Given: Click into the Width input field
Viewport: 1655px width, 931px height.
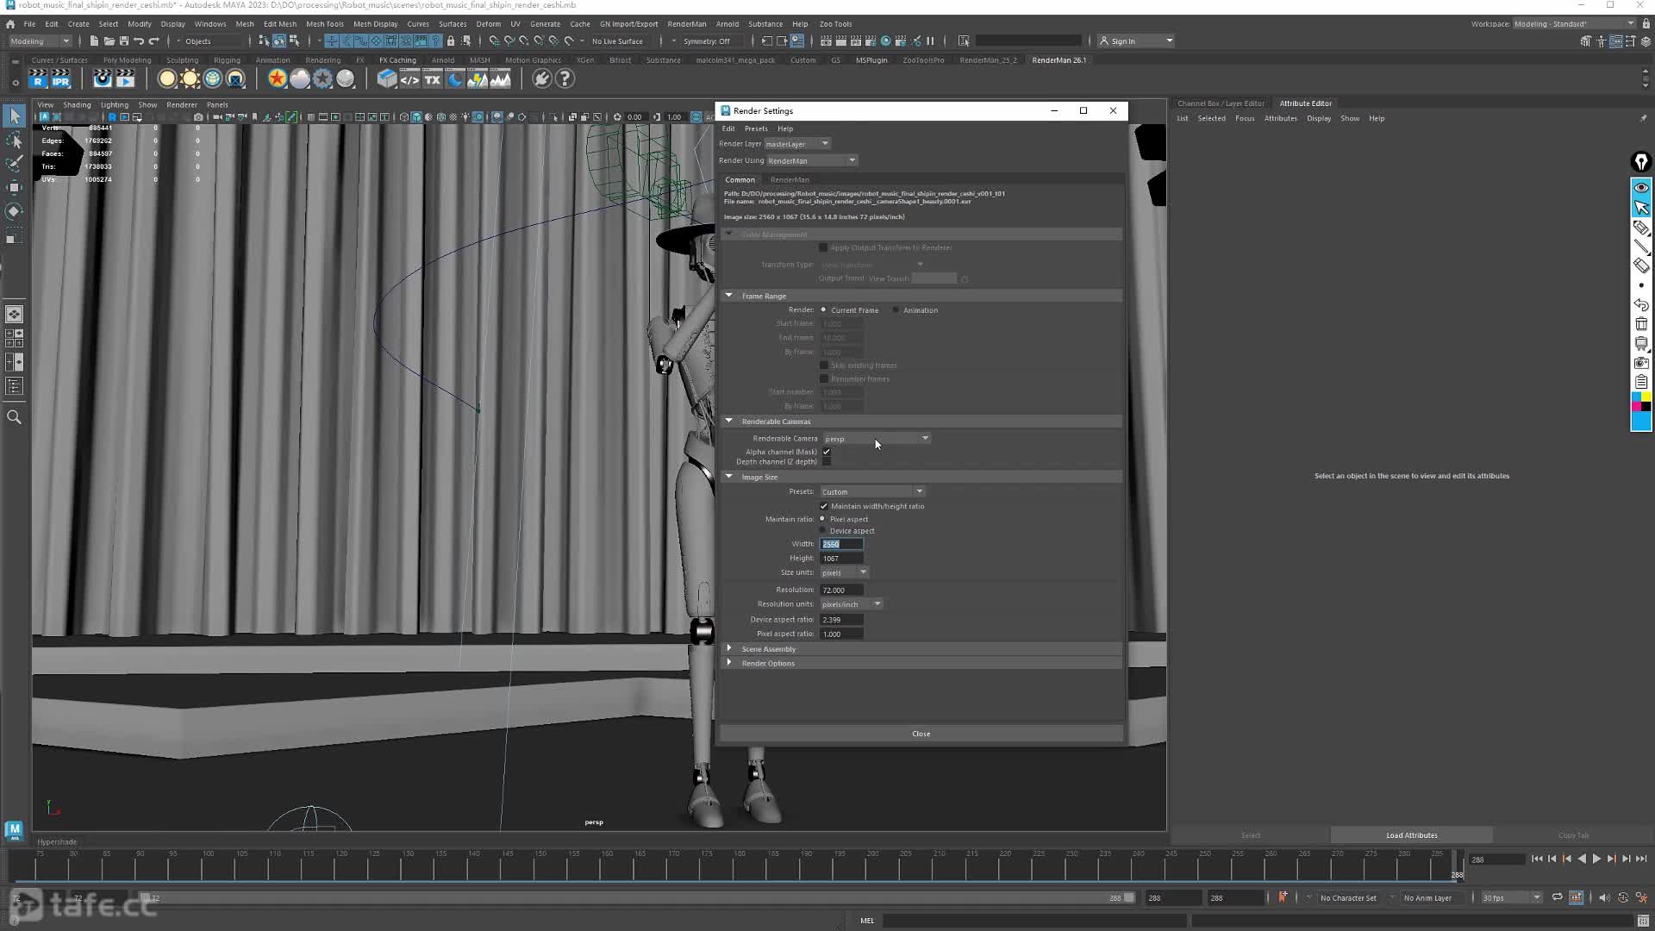Looking at the screenshot, I should pos(841,544).
